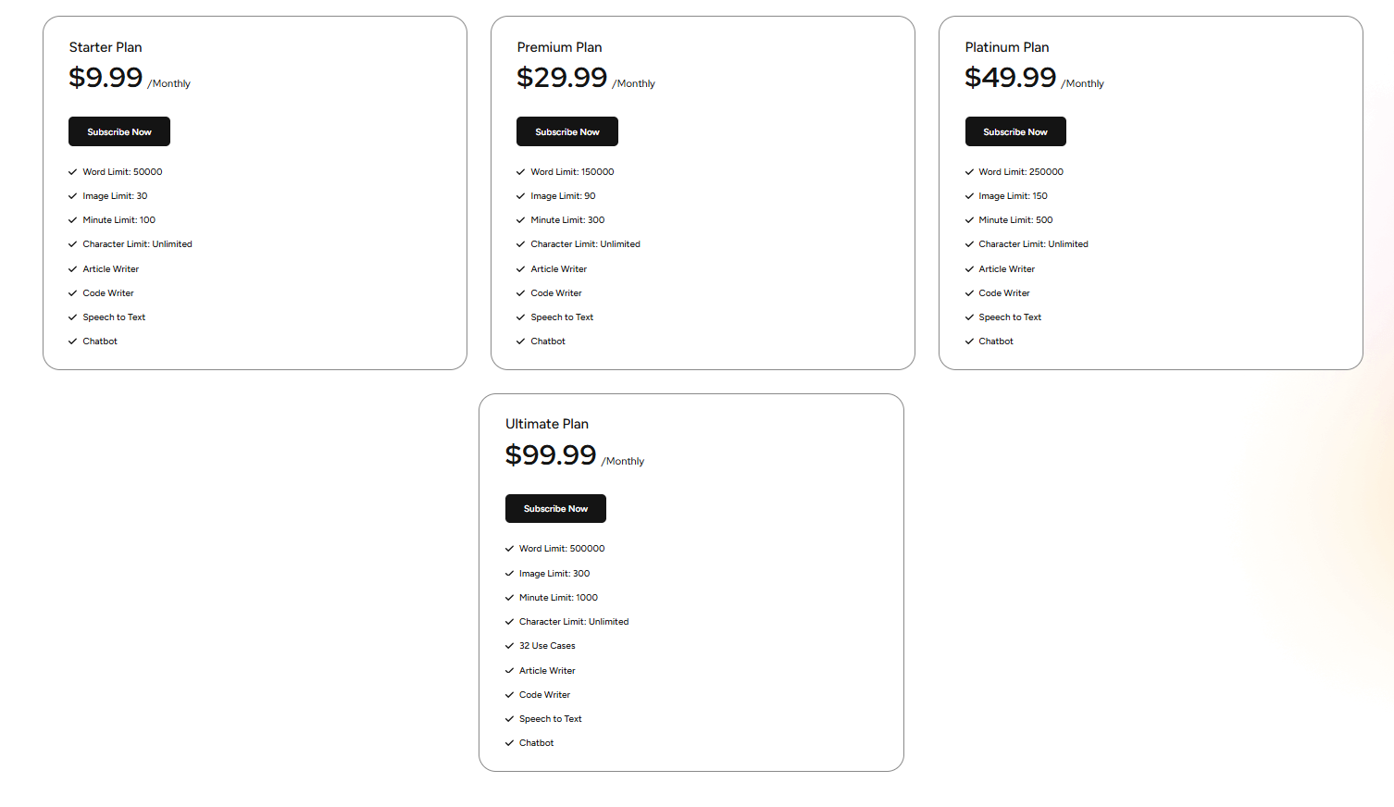Subscribe to the Premium Plan
This screenshot has width=1394, height=807.
[566, 131]
